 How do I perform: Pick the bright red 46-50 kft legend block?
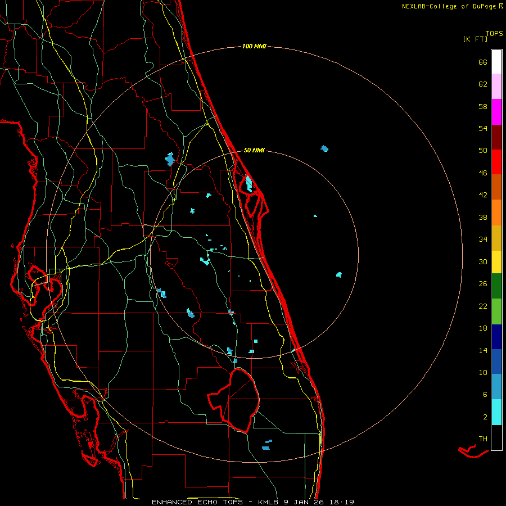(496, 162)
